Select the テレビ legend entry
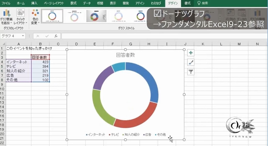Viewport: 268px width, 146px height. tap(114, 135)
